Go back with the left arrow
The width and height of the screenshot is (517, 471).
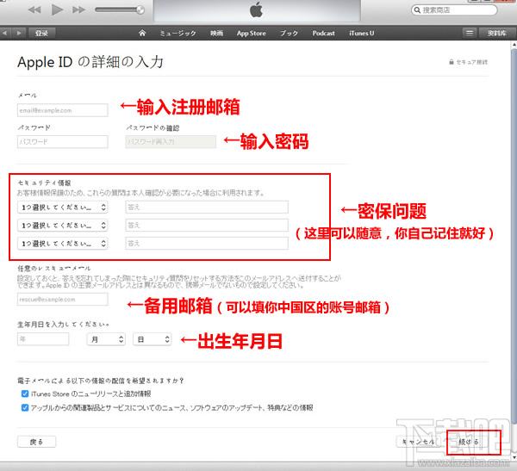click(5, 34)
